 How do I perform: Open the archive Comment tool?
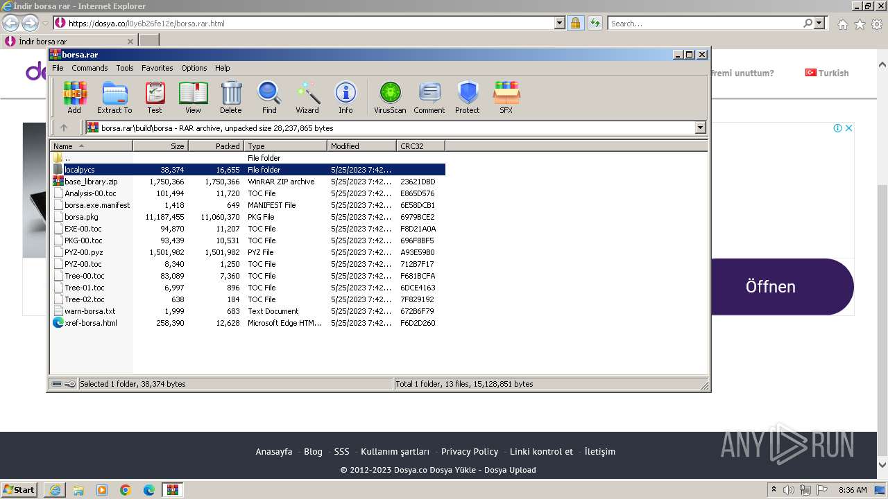(429, 97)
